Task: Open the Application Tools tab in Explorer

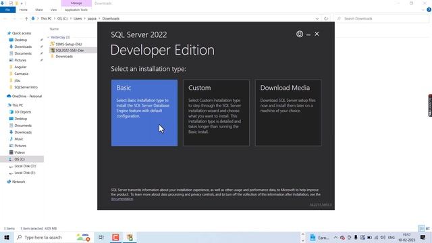Action: [76, 9]
